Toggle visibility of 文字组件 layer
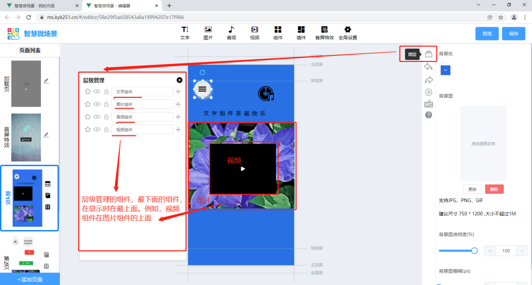532x285 pixels. (97, 92)
